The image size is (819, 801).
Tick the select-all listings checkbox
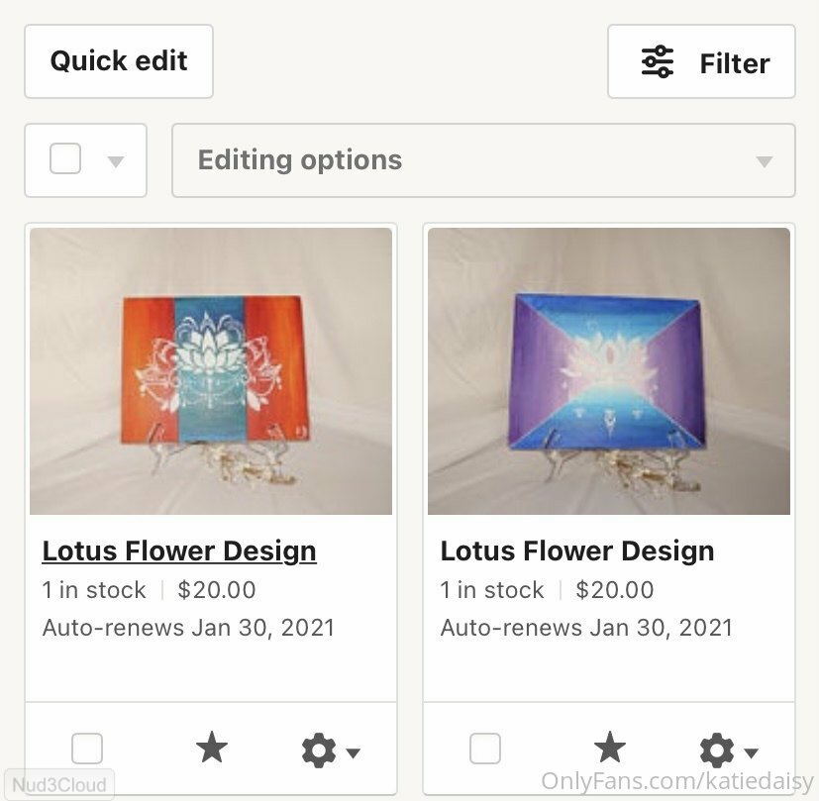[x=65, y=159]
